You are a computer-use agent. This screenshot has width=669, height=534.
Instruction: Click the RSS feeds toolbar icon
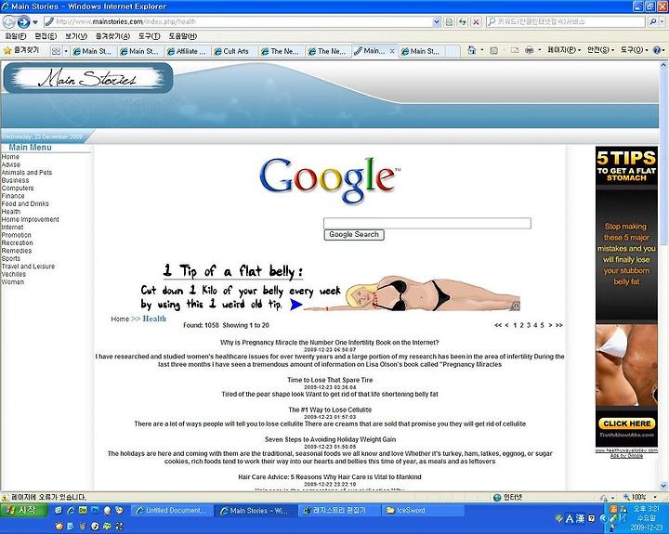(493, 50)
